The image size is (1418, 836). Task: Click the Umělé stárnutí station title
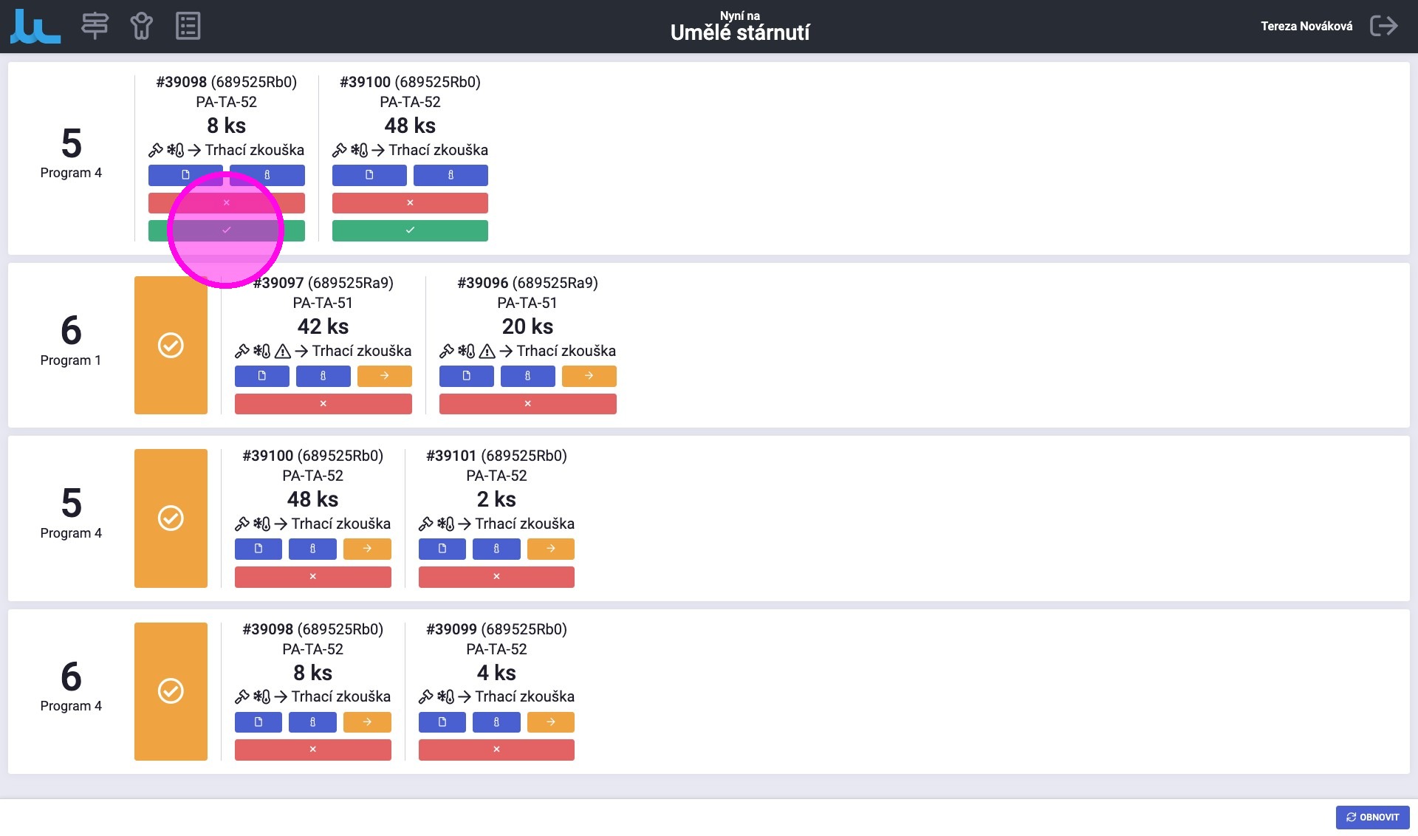[x=739, y=32]
